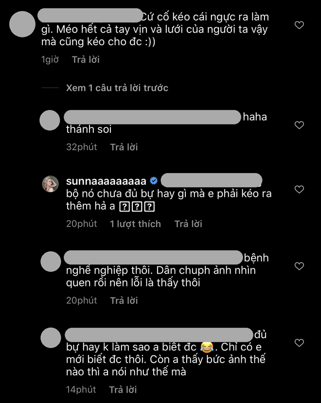Expand "Xem 1 câu trả lời trước"
The width and height of the screenshot is (321, 403).
[x=117, y=88]
